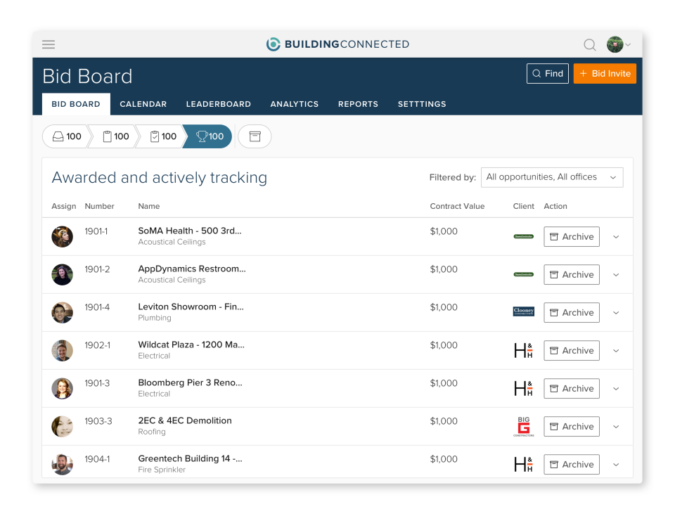Open the Reports section
This screenshot has width=675, height=509.
point(358,104)
